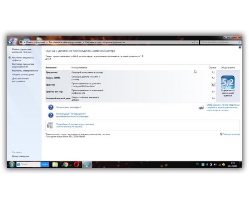Open Control Panel home page link
Screen dimensions: 249x204
(22, 51)
